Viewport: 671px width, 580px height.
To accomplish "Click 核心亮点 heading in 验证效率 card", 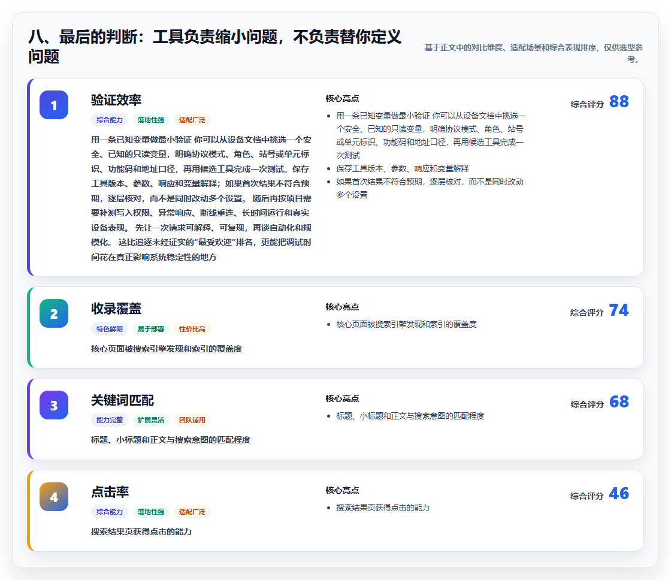I will 342,98.
